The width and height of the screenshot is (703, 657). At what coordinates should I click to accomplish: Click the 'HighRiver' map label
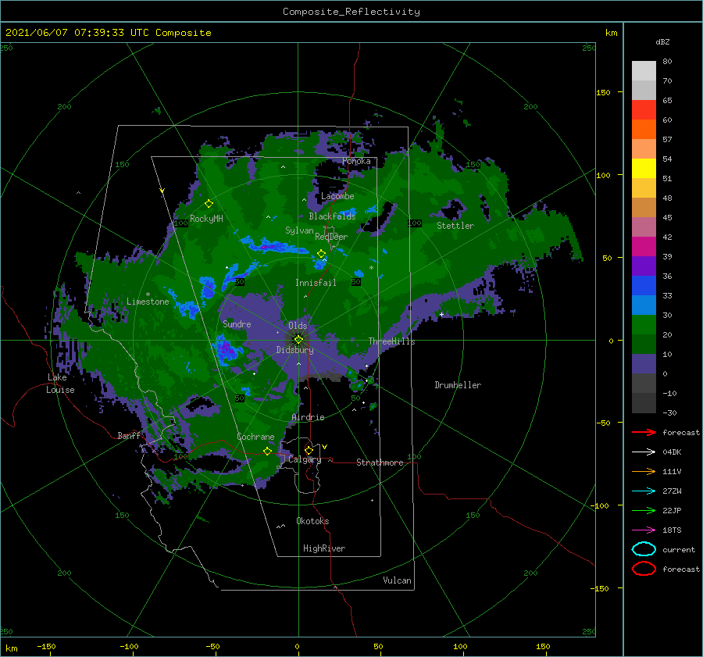point(324,548)
